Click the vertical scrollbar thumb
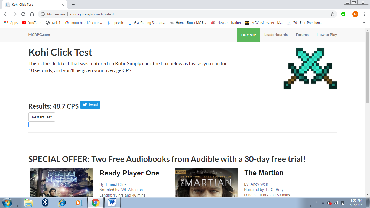370x208 pixels. (x=368, y=67)
